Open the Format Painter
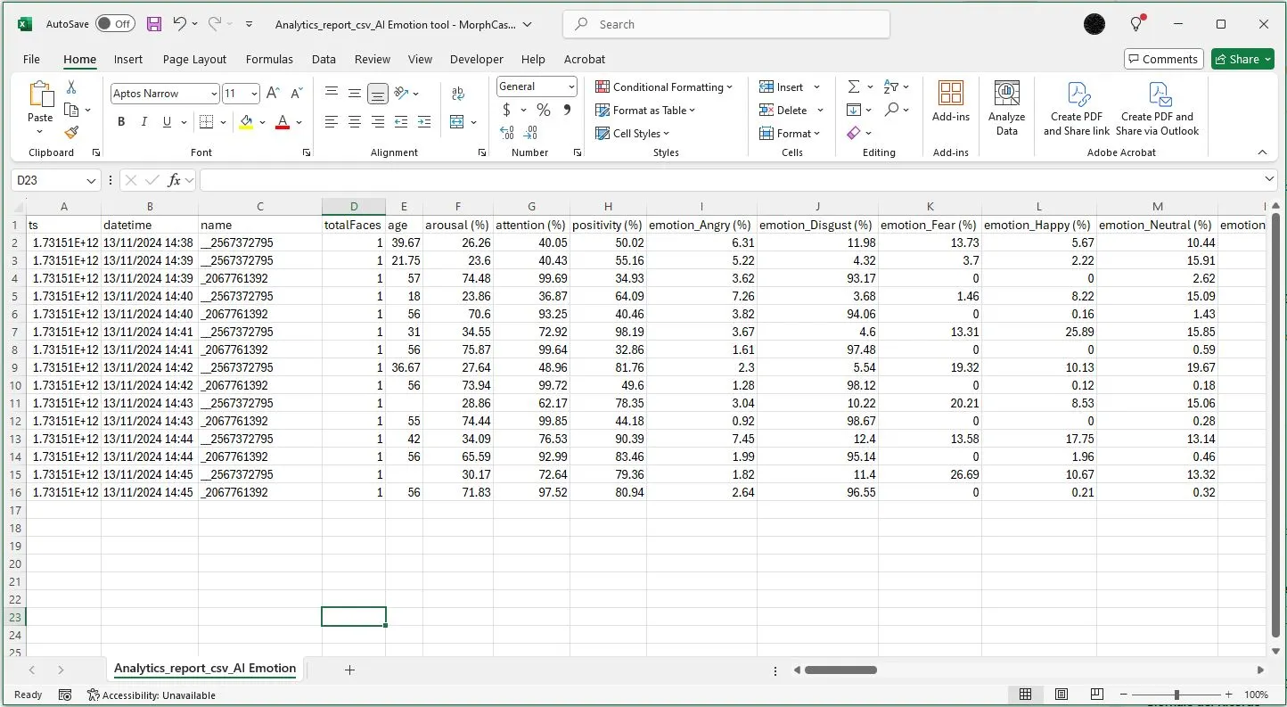This screenshot has width=1287, height=707. point(71,133)
